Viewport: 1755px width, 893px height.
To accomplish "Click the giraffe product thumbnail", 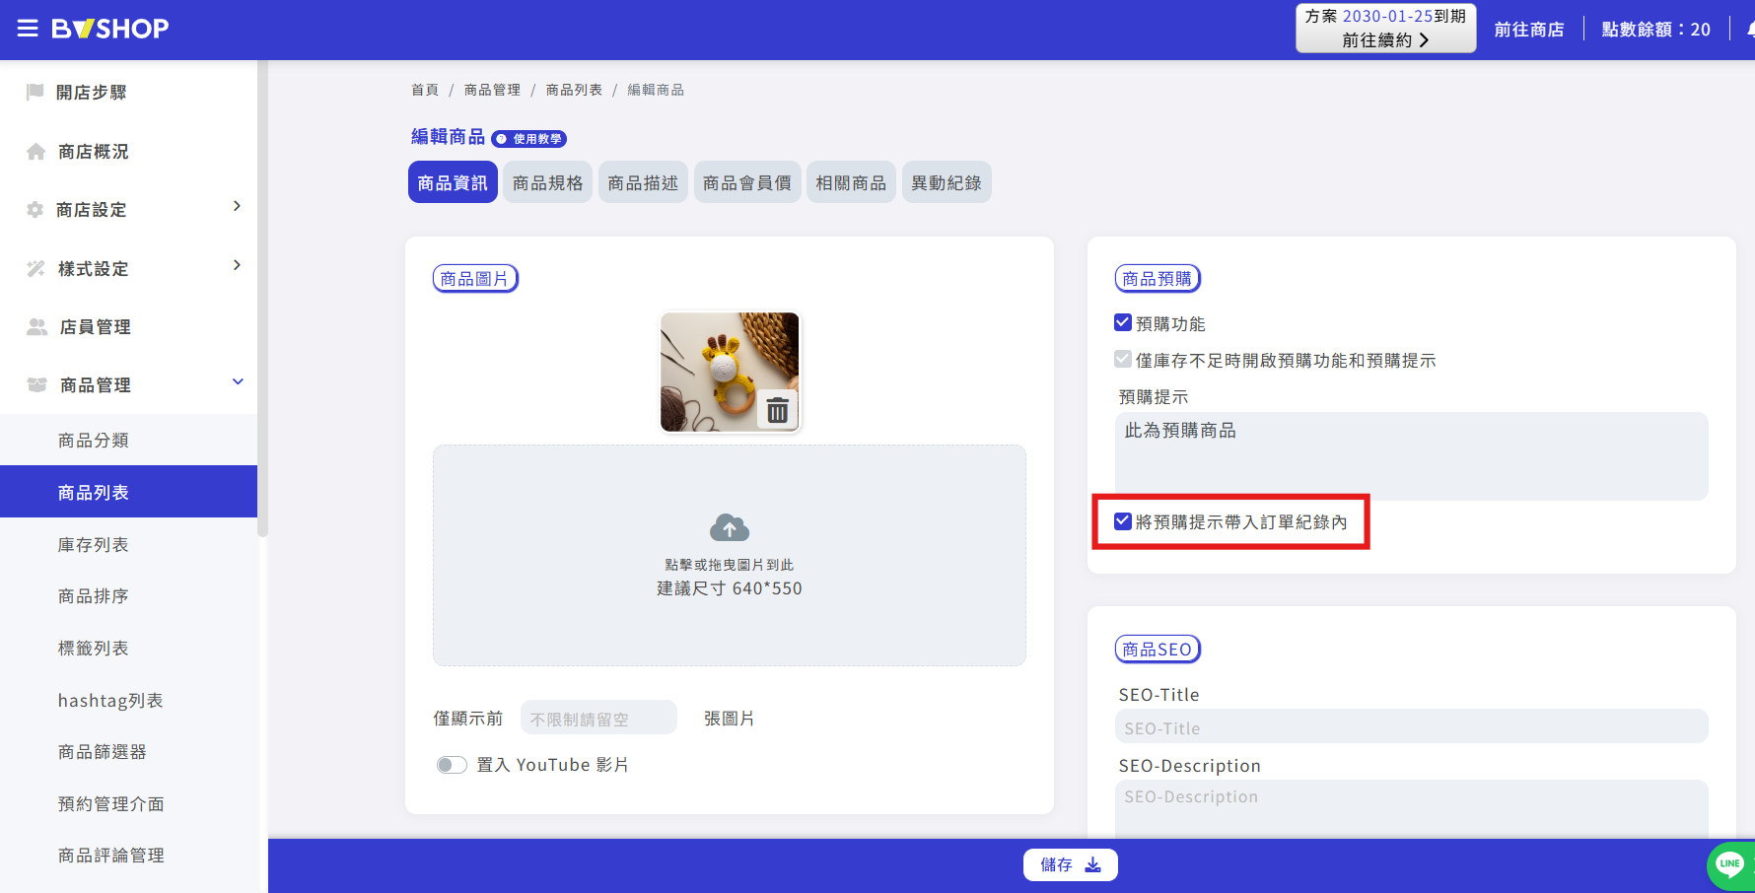I will click(730, 372).
